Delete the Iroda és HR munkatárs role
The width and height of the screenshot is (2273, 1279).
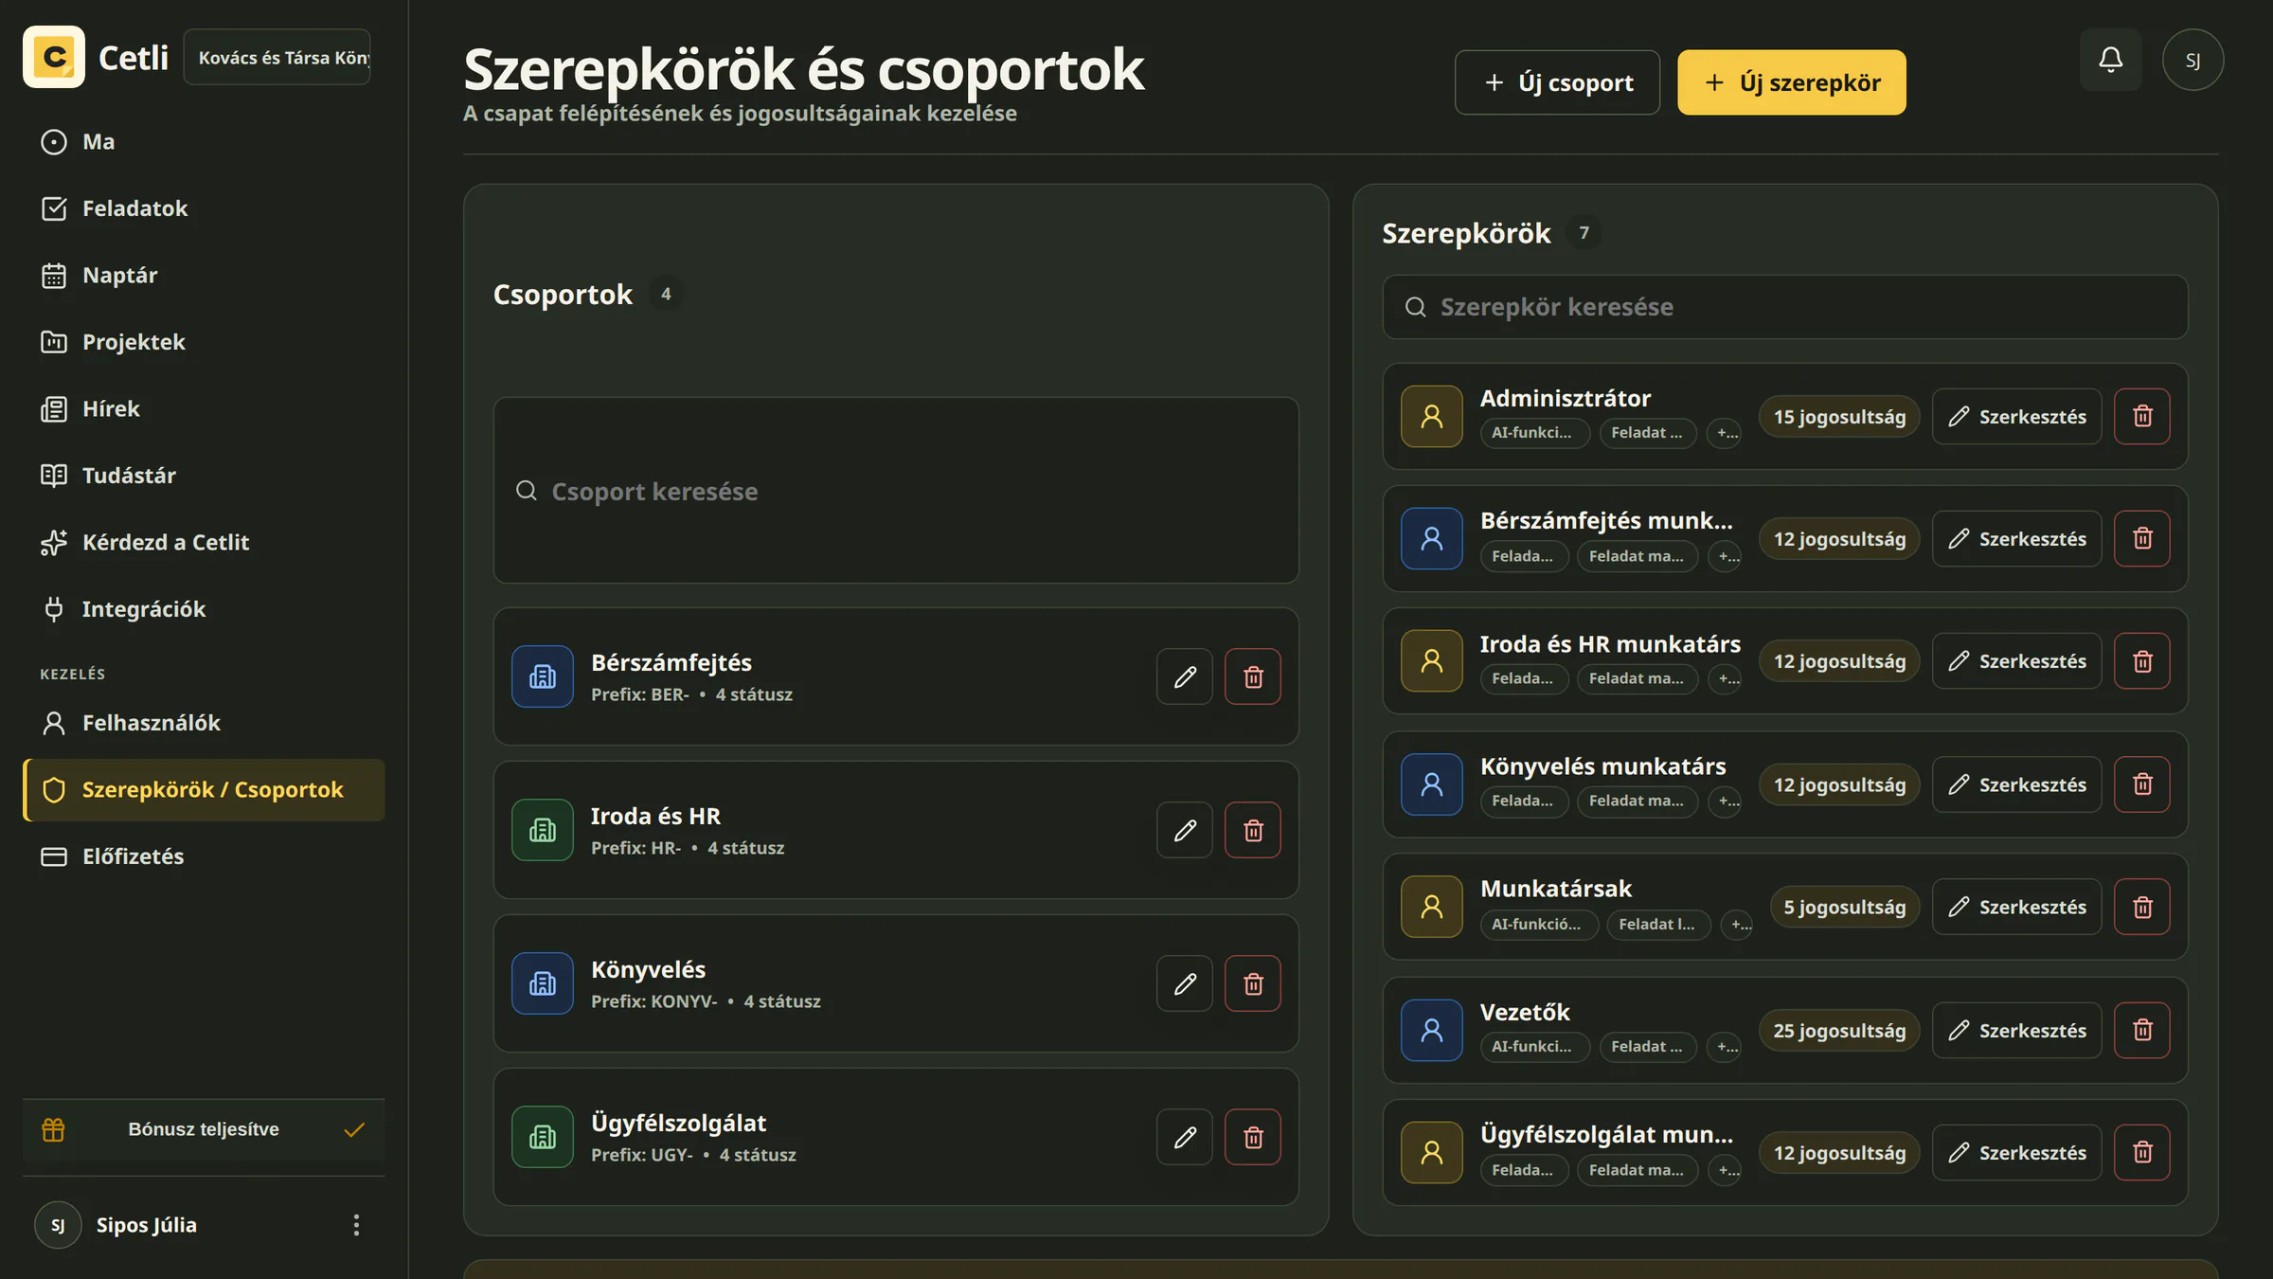(x=2142, y=661)
